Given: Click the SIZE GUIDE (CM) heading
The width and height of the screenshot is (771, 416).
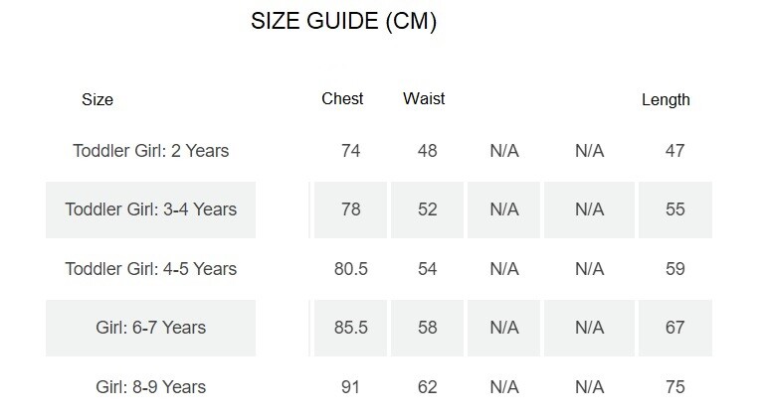Looking at the screenshot, I should click(343, 22).
